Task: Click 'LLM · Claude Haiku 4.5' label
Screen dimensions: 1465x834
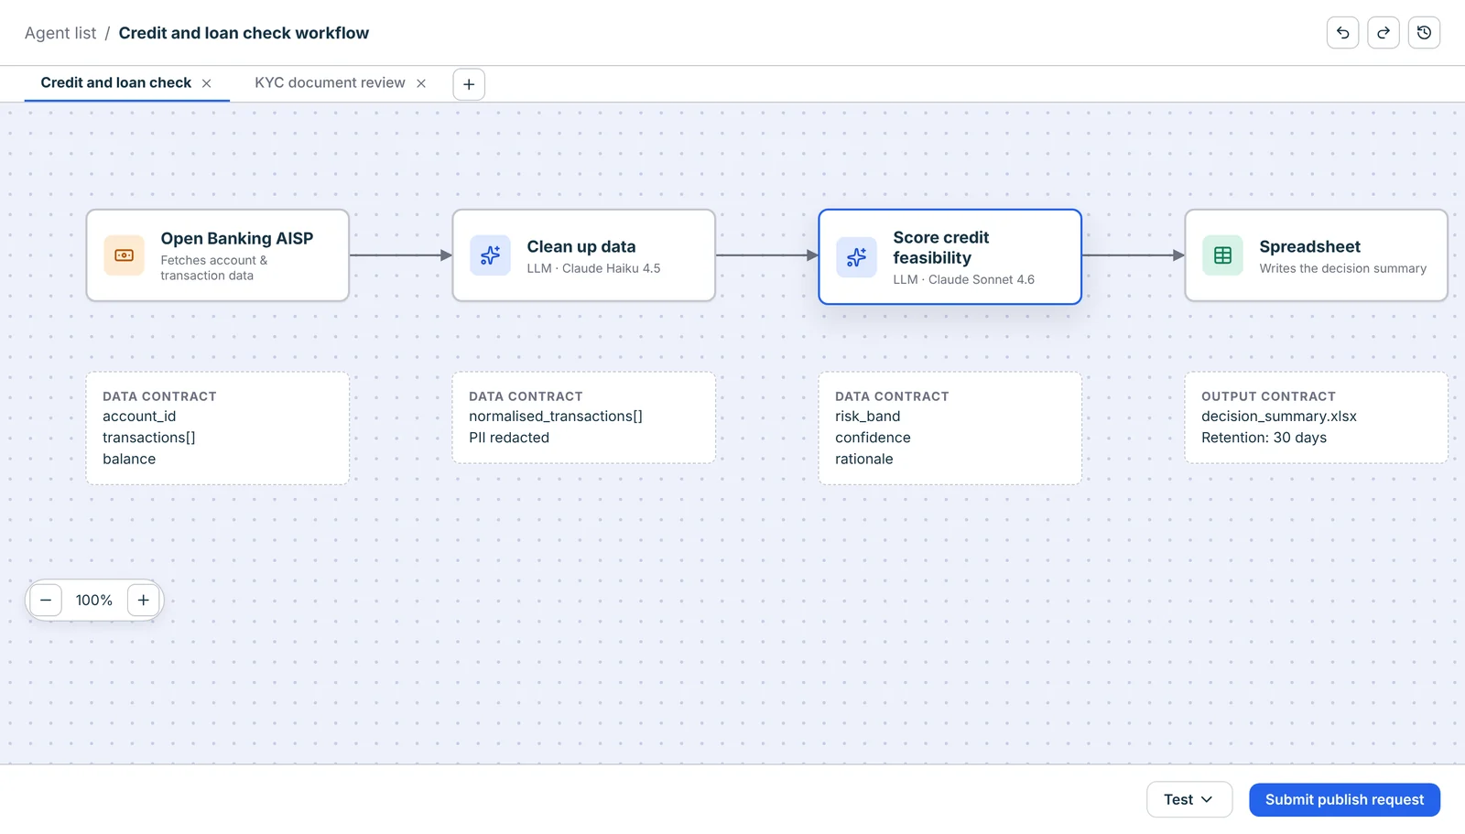Action: point(593,268)
